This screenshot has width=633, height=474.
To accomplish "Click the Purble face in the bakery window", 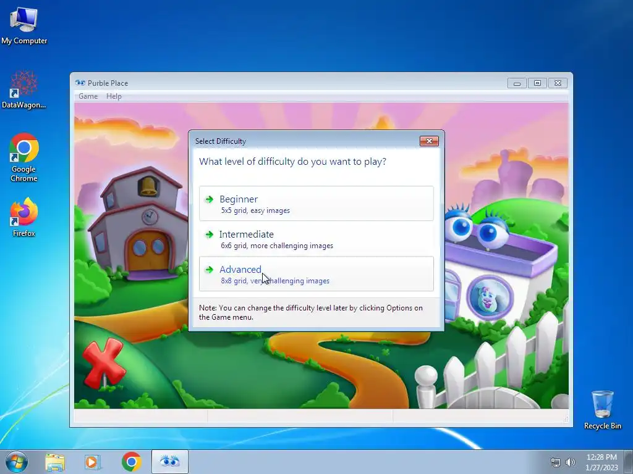I will point(490,297).
